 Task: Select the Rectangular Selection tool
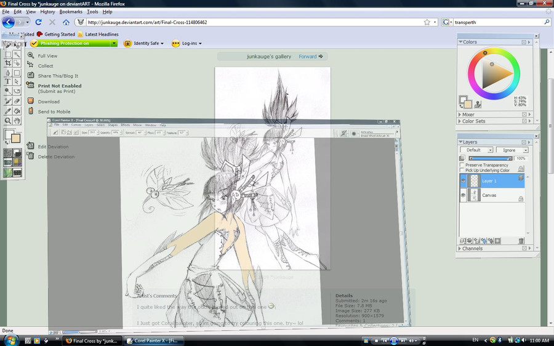7,54
